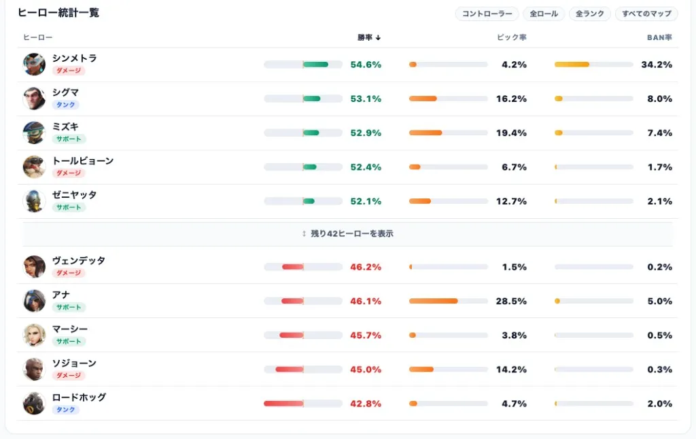This screenshot has height=439, width=696.
Task: Click the 53.1% win rate value
Action: [366, 99]
